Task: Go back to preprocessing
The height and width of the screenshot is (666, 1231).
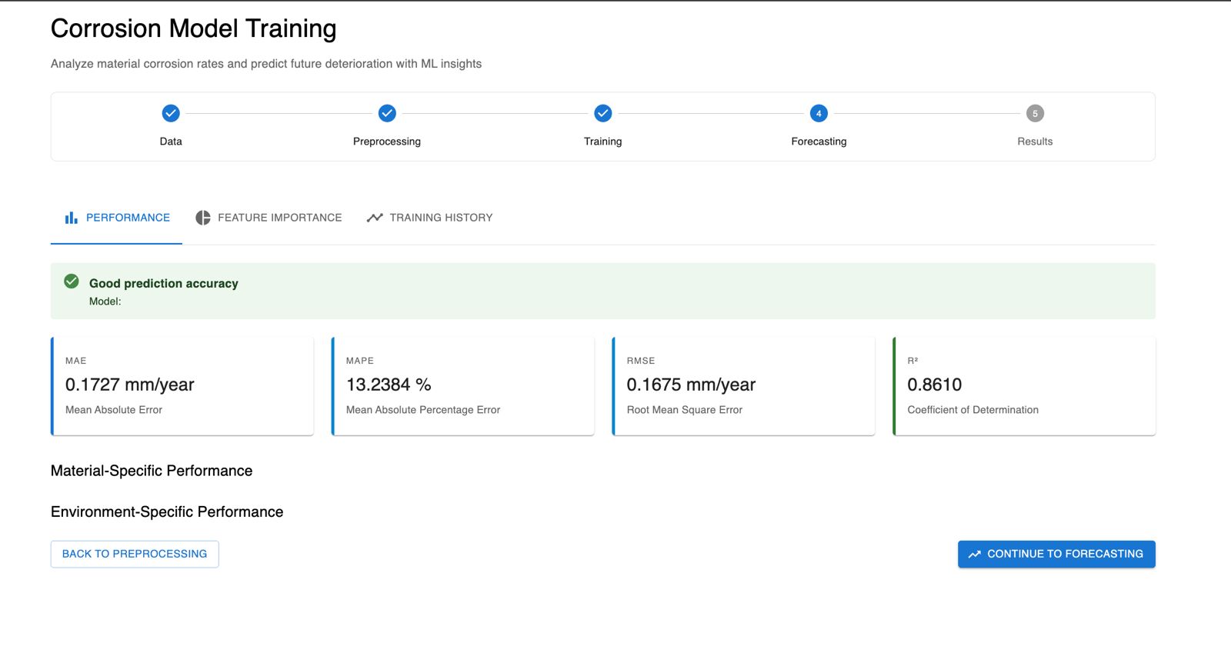Action: coord(135,554)
